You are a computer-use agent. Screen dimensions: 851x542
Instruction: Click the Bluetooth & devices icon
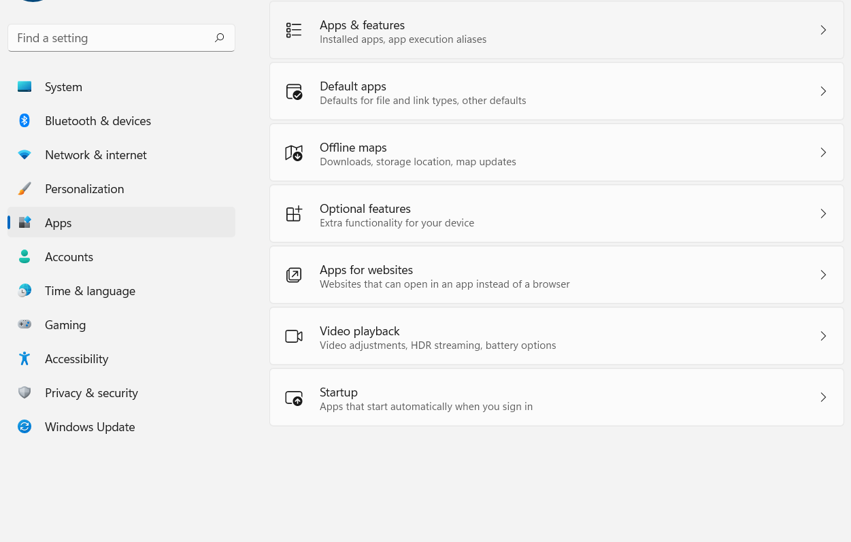pos(24,120)
